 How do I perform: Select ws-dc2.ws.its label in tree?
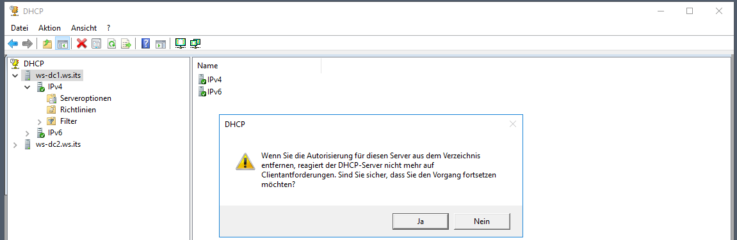(58, 144)
